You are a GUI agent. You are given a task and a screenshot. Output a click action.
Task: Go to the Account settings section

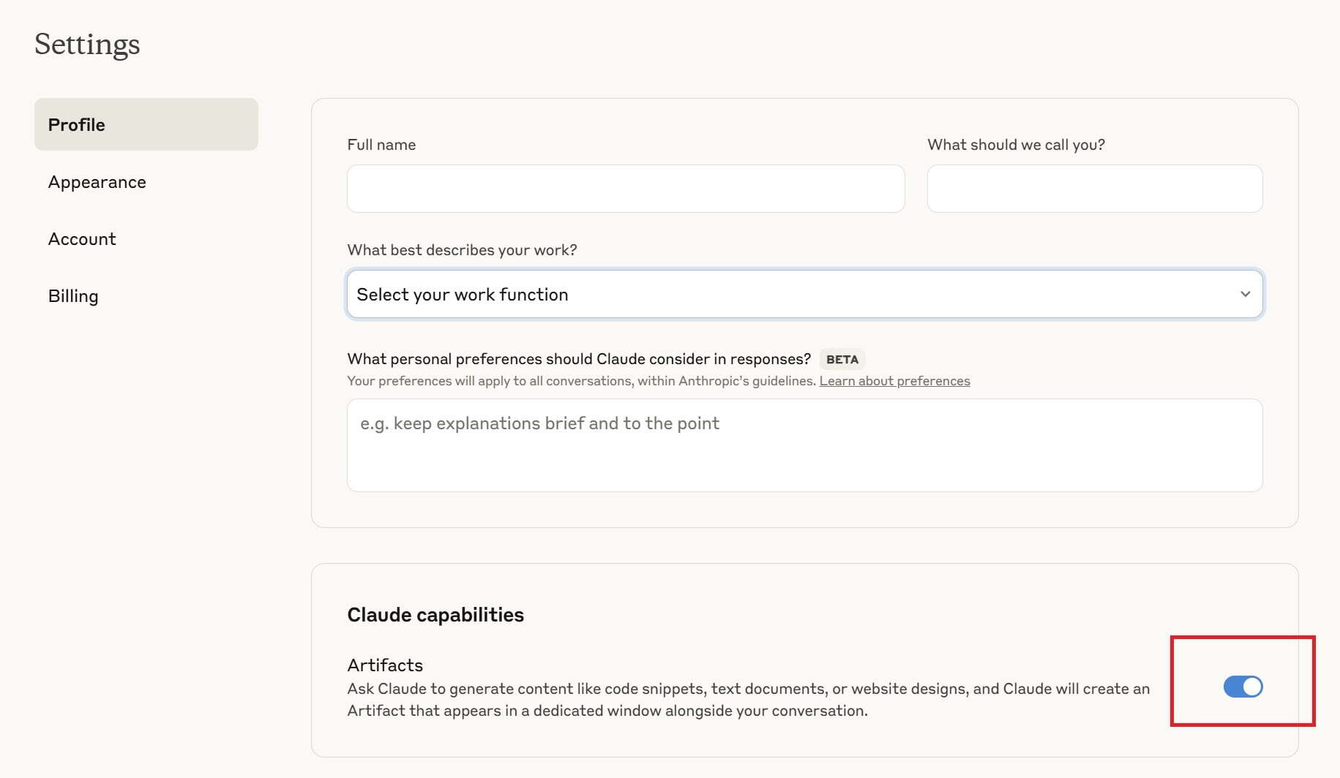pyautogui.click(x=82, y=239)
